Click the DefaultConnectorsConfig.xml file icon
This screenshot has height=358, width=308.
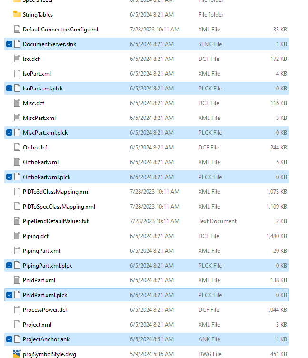click(17, 29)
